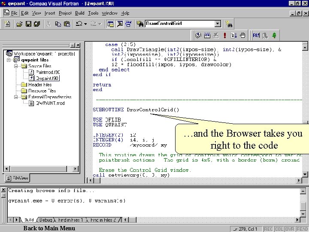Close the output pane with X button
The height and width of the screenshot is (232, 309).
(3, 190)
